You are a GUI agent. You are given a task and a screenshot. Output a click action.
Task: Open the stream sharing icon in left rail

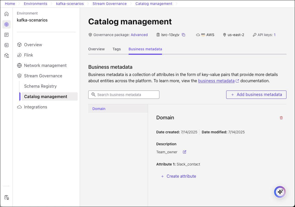6,56
